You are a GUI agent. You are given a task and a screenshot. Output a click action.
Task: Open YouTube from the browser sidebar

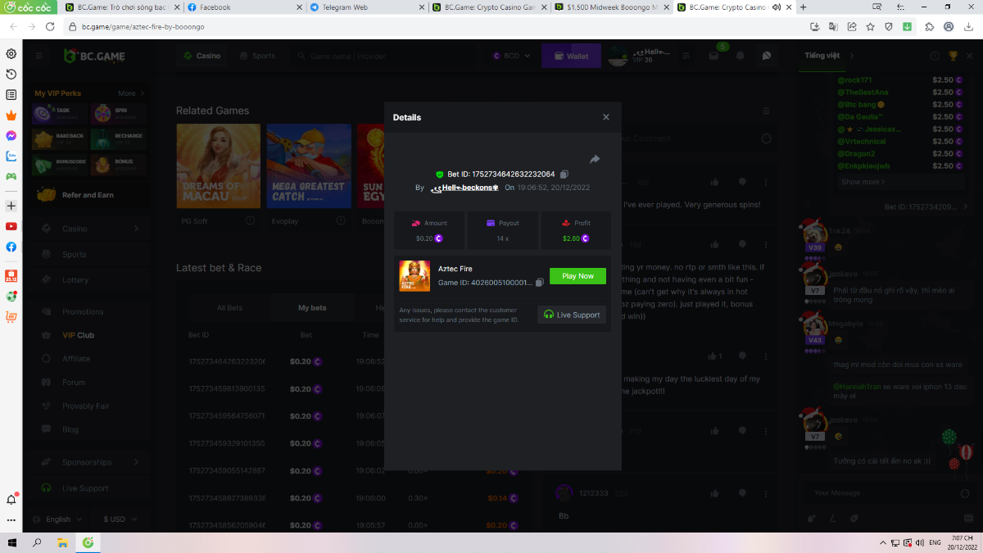pyautogui.click(x=11, y=226)
